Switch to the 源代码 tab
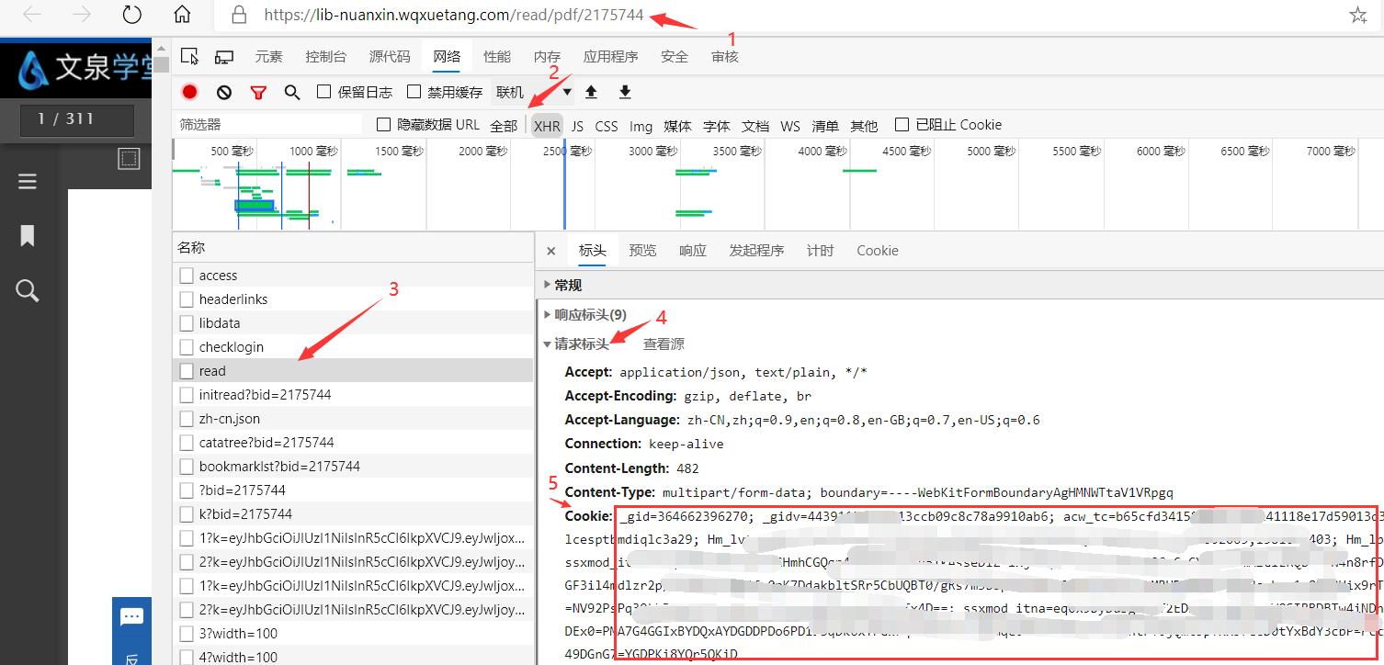The height and width of the screenshot is (665, 1384). (x=390, y=57)
